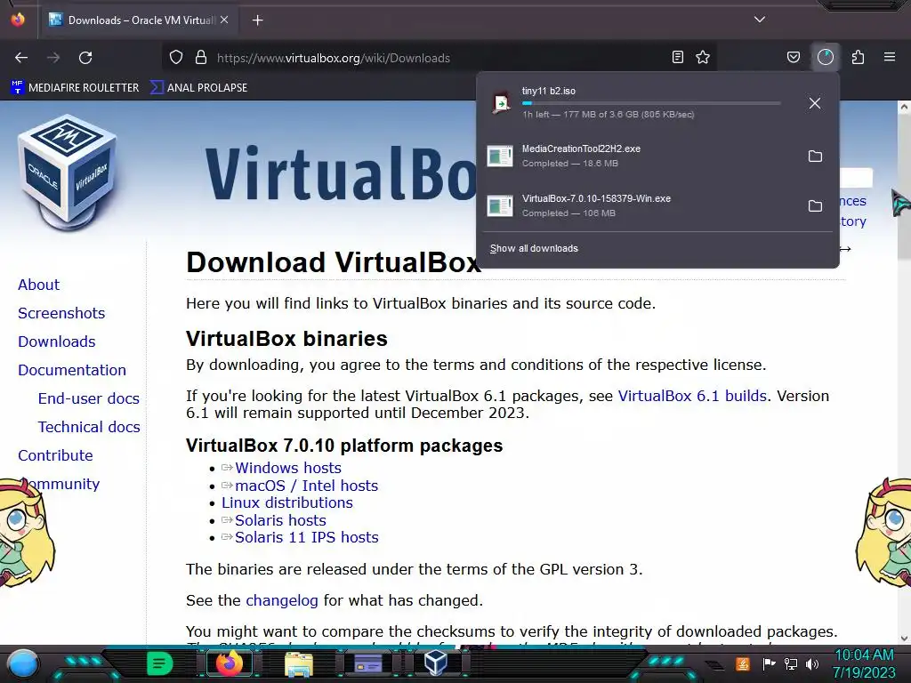Open the taskbar clock and date
The height and width of the screenshot is (683, 911).
coord(864,663)
